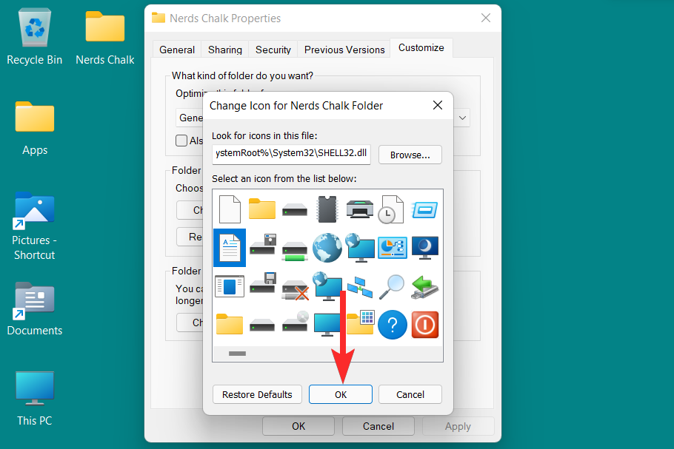Select the CD drive icon in bottom row
This screenshot has height=449, width=674.
(296, 322)
